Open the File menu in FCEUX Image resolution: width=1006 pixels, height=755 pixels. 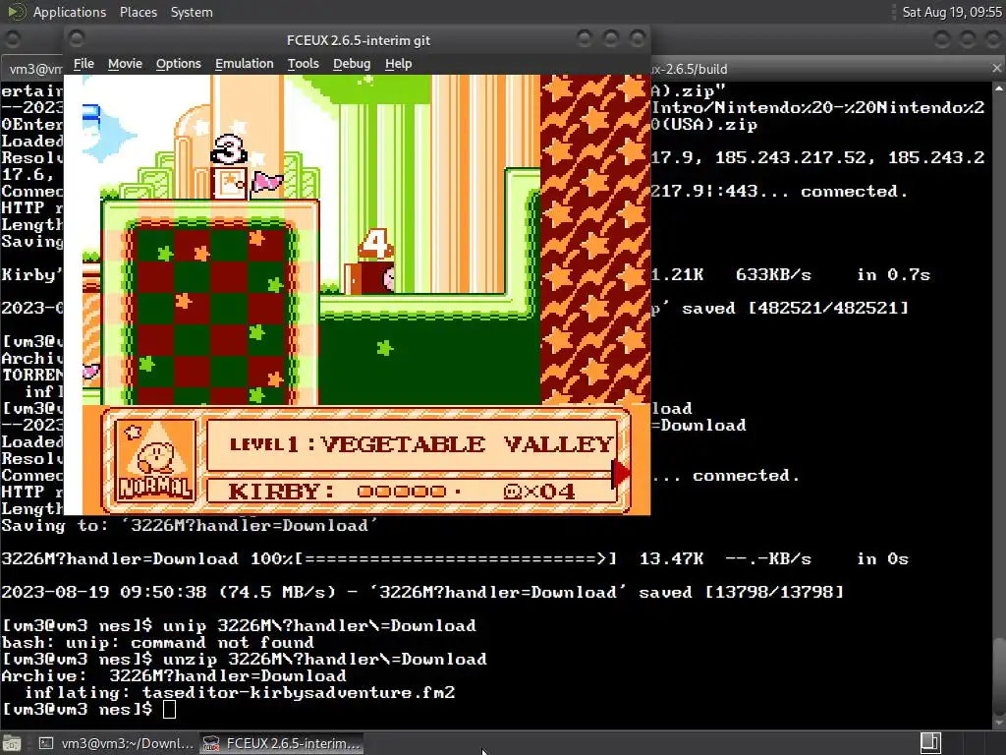pyautogui.click(x=84, y=64)
